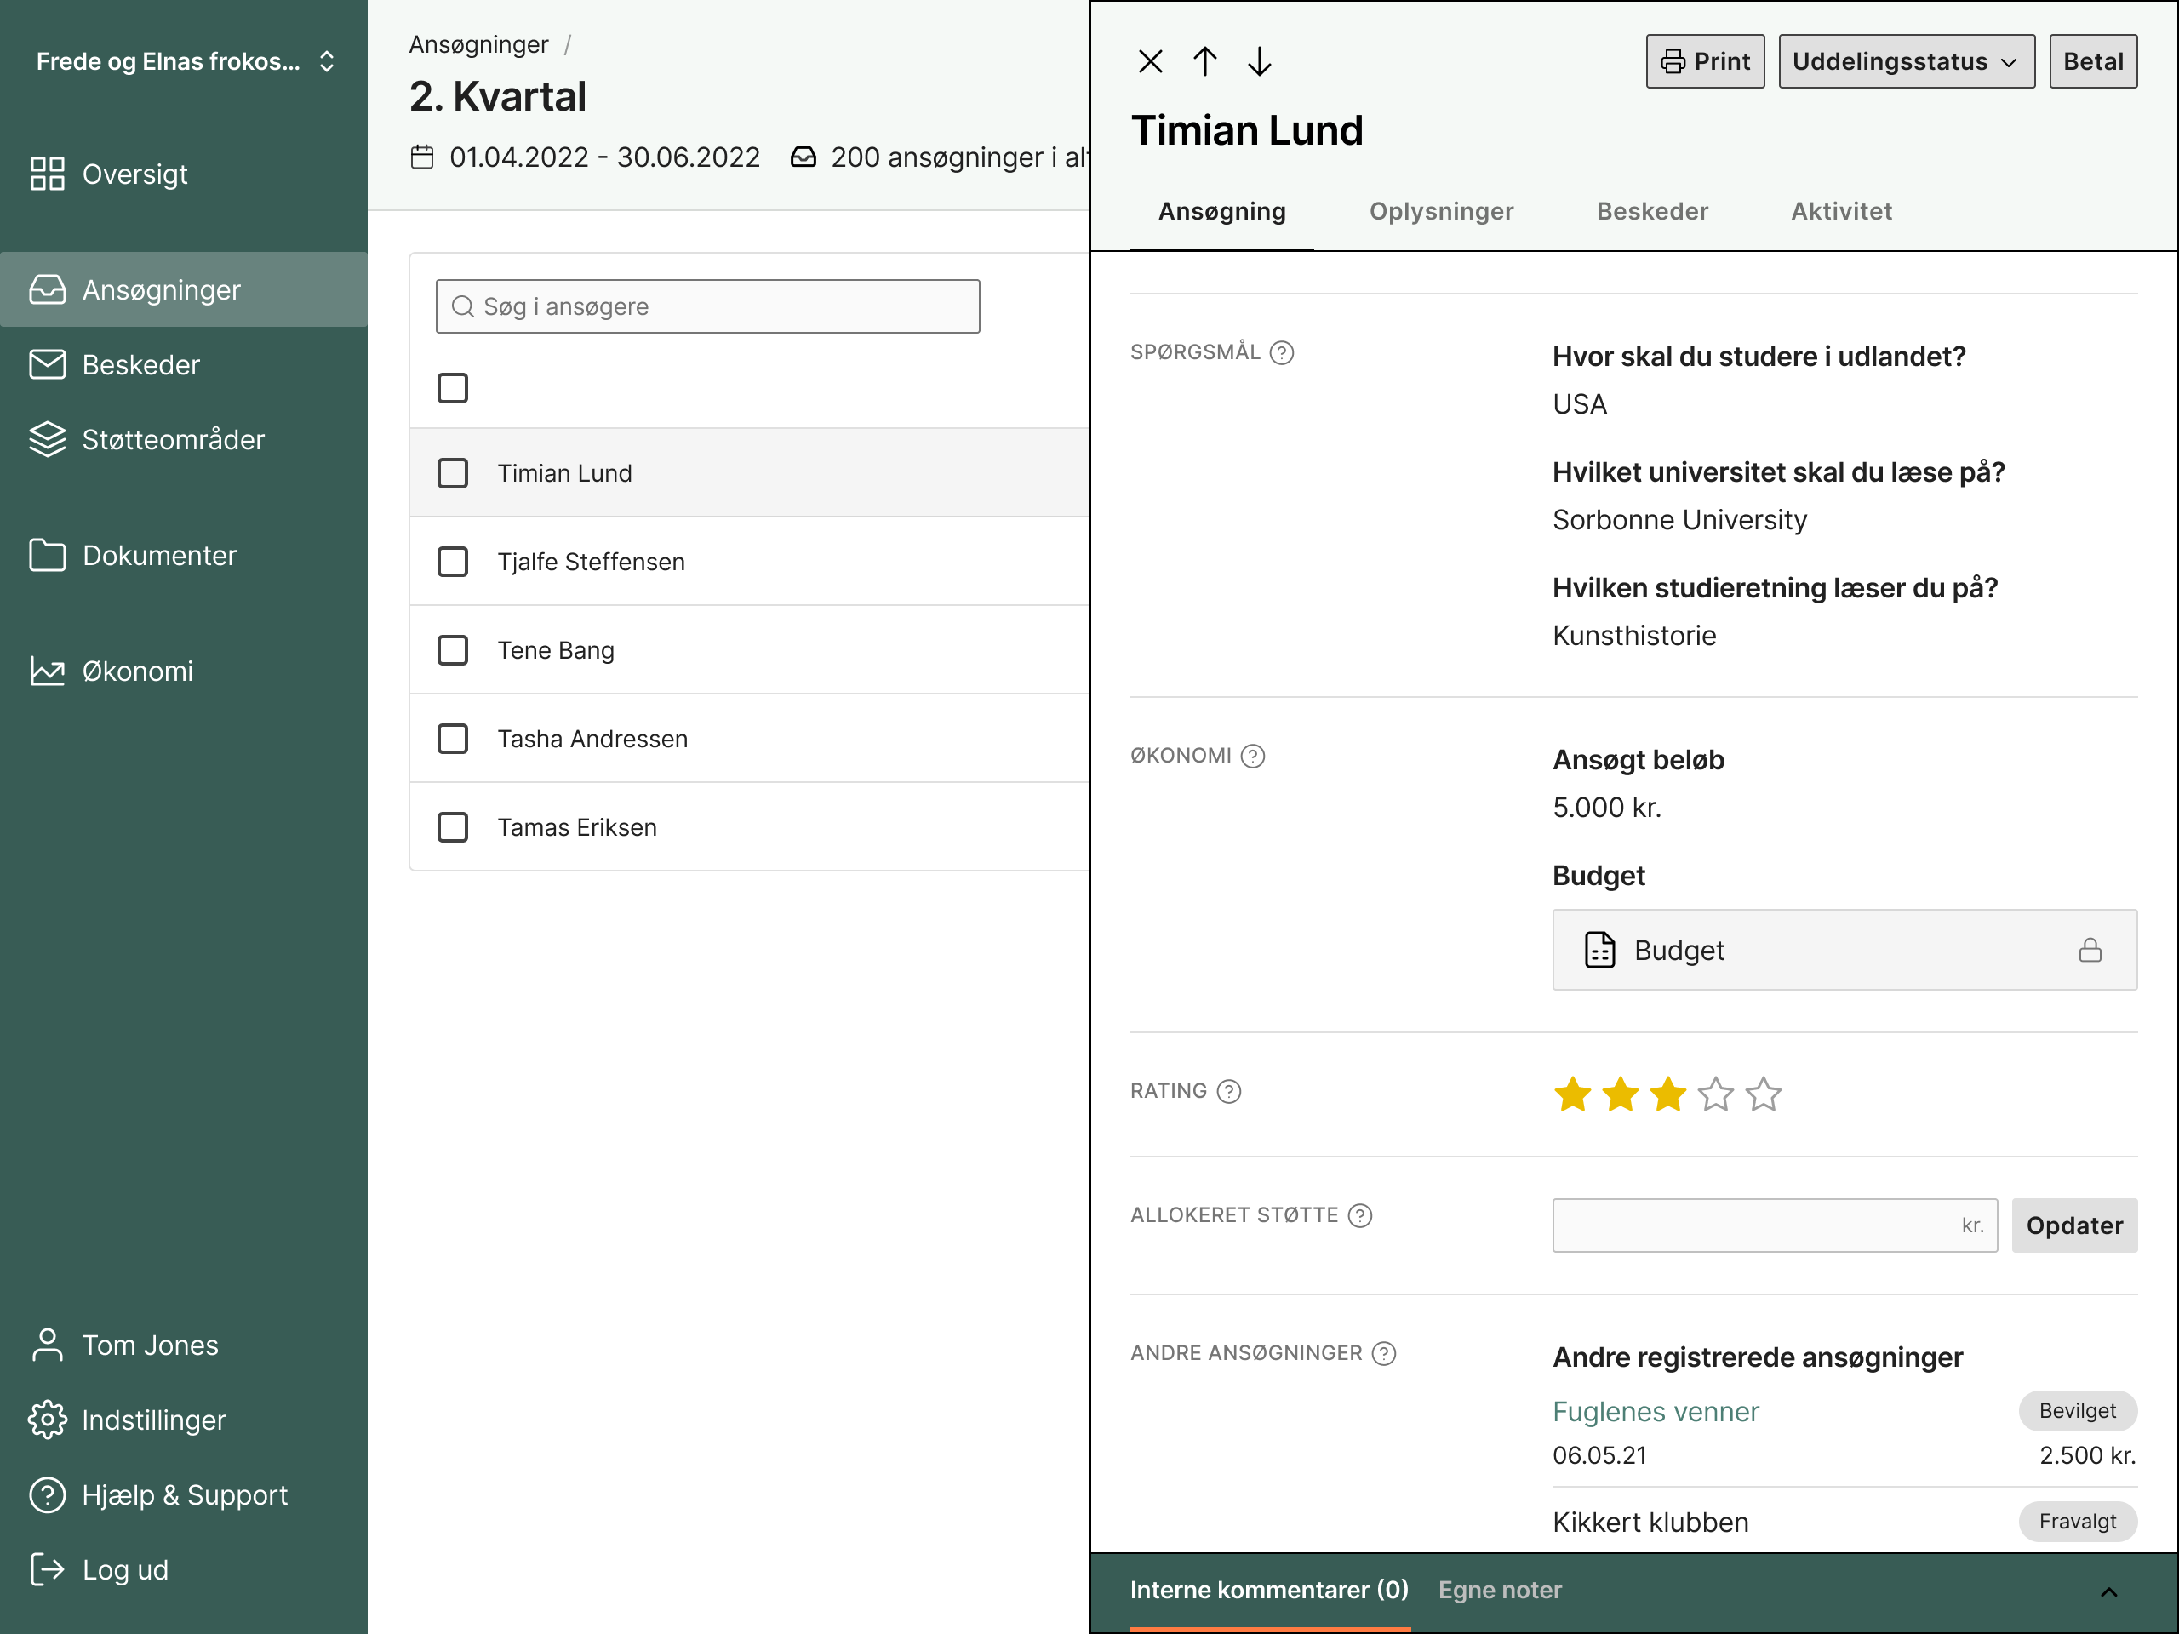Check the checkbox beside Tamas Eriksen
This screenshot has width=2179, height=1634.
[452, 826]
